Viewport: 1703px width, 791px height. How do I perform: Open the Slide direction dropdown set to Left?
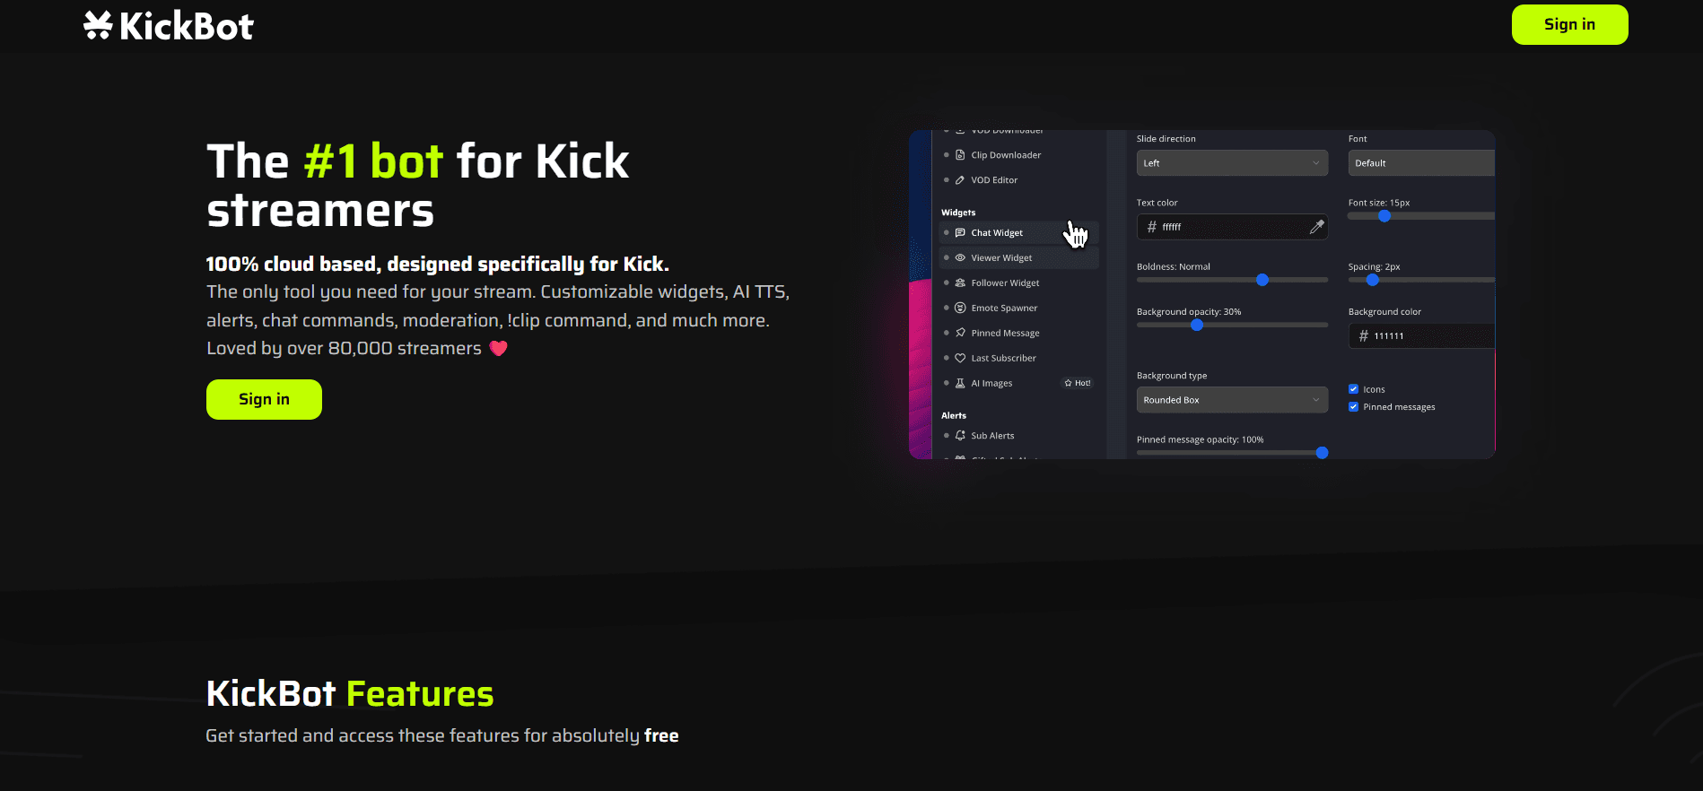click(x=1232, y=163)
